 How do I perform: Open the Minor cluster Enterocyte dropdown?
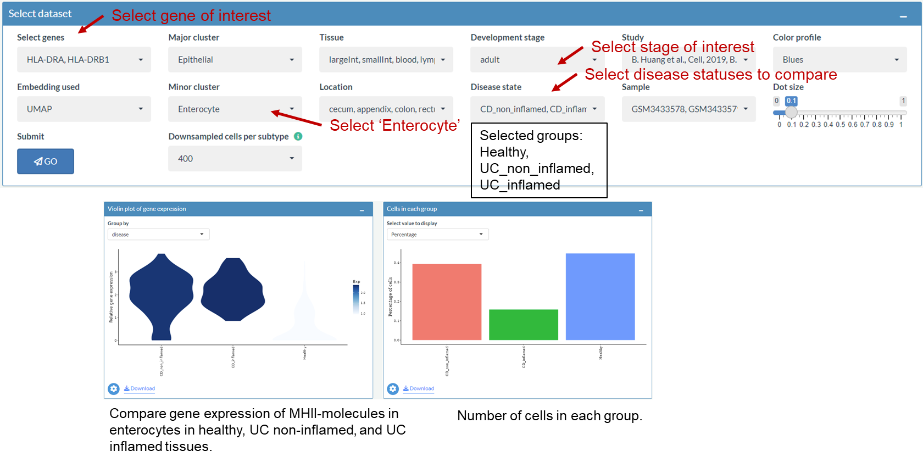(x=235, y=109)
